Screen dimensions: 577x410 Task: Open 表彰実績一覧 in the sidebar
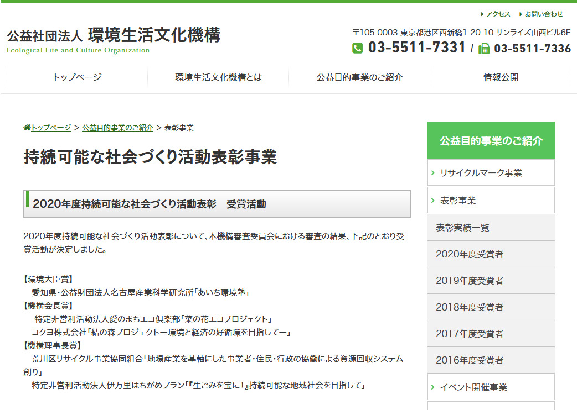pos(462,228)
